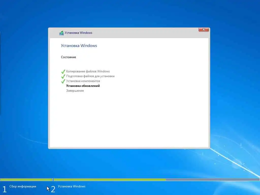This screenshot has width=260, height=195.
Task: Click the stage number 2
Action: (53, 189)
